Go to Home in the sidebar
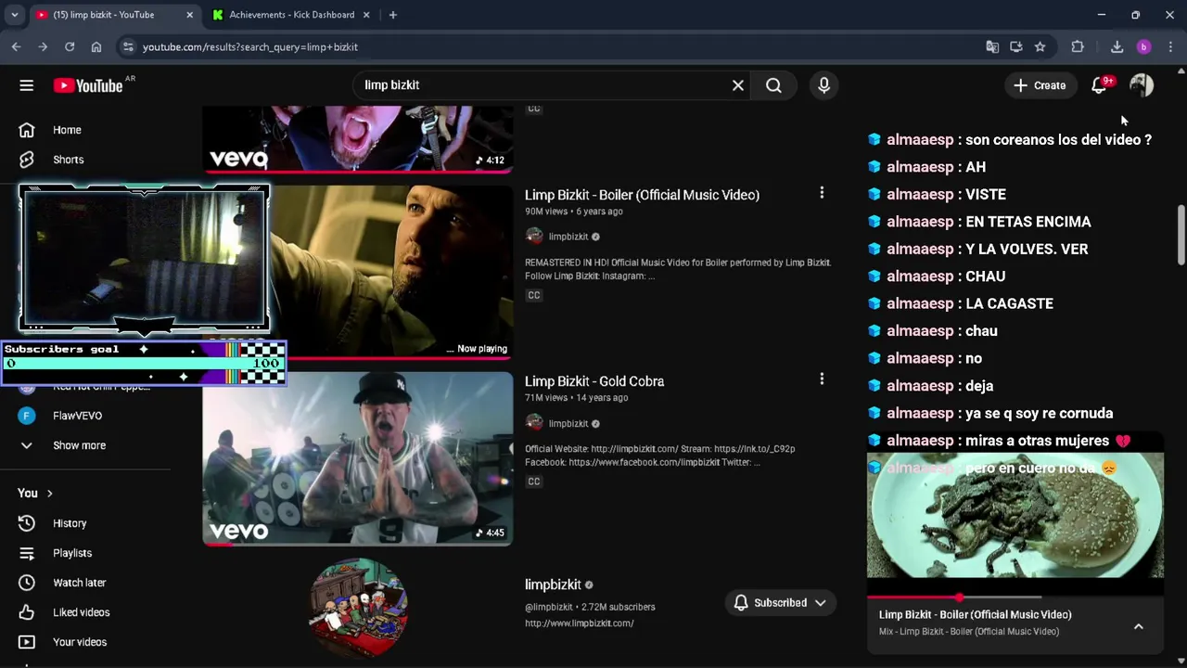Screen dimensions: 1187x668 [x=67, y=130]
